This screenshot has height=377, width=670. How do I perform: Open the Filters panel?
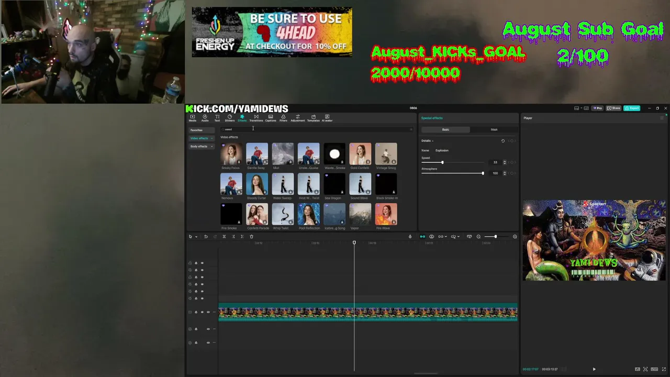coord(283,118)
